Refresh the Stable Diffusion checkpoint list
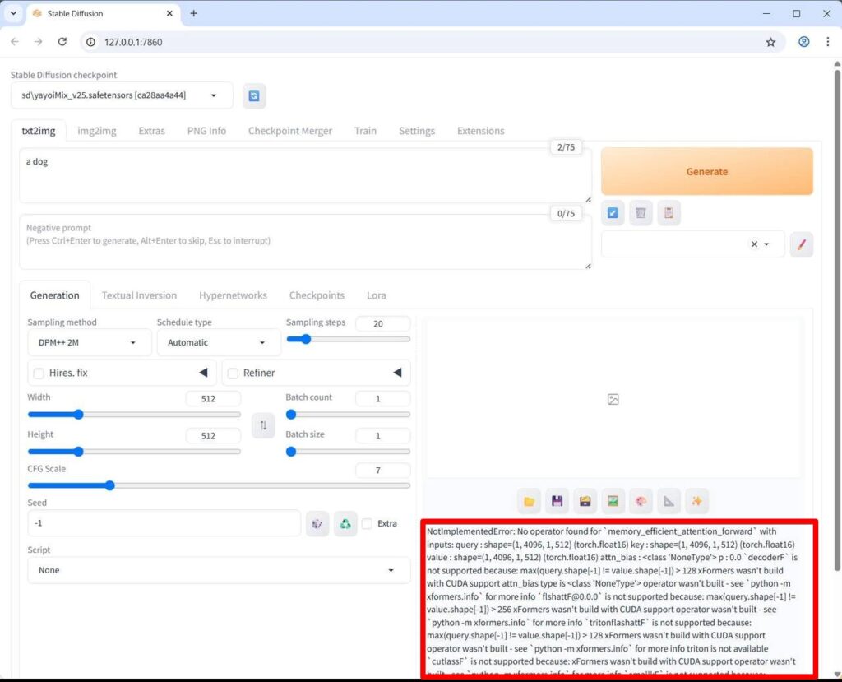Screen dimensions: 842x682 pyautogui.click(x=254, y=95)
